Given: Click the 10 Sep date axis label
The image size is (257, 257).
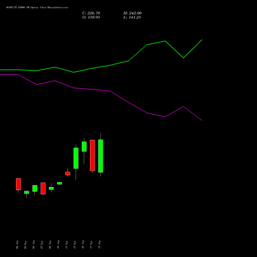Looking at the screenshot, I should [58, 245].
